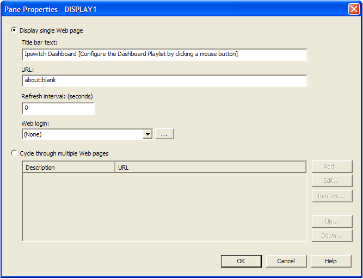This screenshot has width=363, height=279.
Task: Click the Refresh interval seconds field
Action: coord(58,108)
